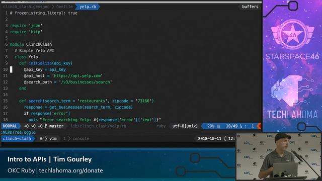Select the vim tmux window tab
This screenshot has height=181, width=322.
click(48, 139)
